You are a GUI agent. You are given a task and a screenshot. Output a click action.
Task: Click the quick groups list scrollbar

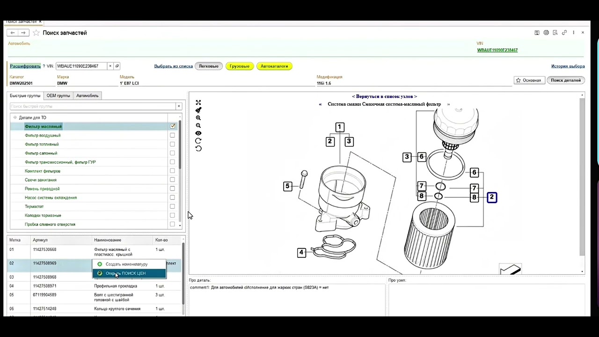tap(180, 145)
